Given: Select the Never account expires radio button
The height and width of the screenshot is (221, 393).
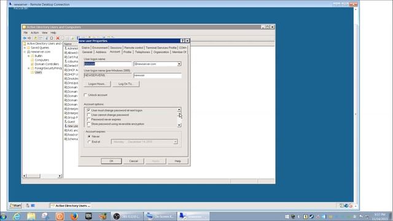Looking at the screenshot, I should [x=89, y=136].
